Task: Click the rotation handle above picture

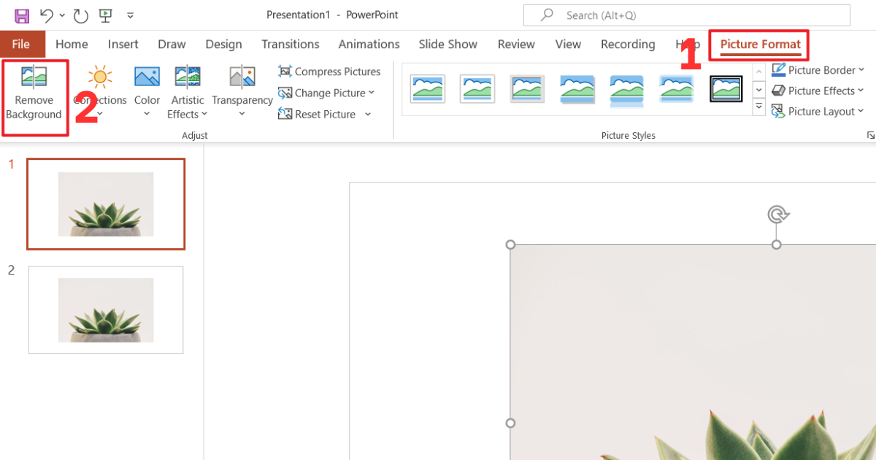Action: (x=777, y=214)
